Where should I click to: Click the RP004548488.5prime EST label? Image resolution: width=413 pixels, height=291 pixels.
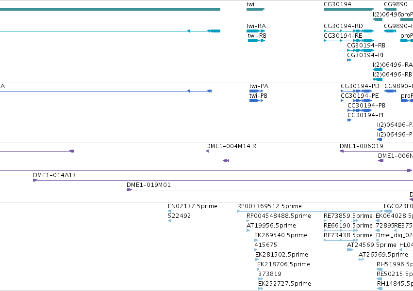[x=279, y=216]
